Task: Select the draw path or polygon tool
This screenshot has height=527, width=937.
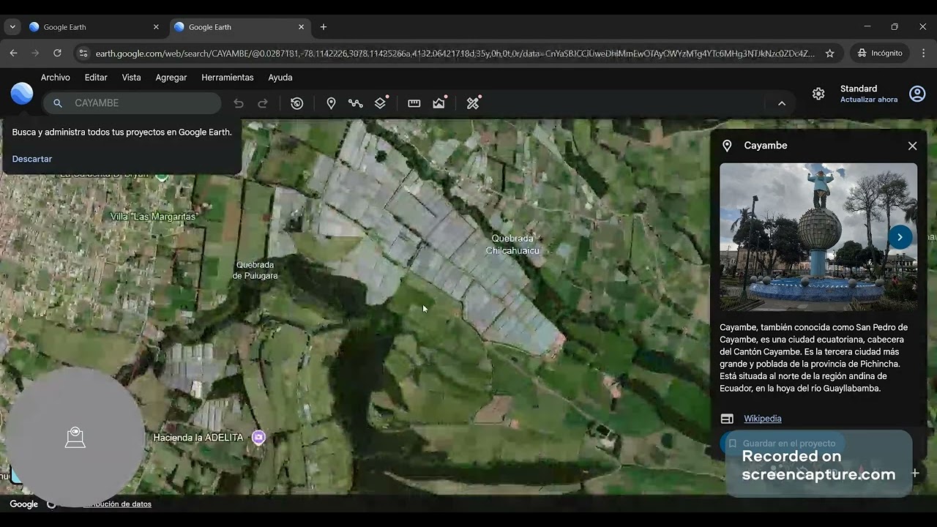Action: click(x=356, y=103)
